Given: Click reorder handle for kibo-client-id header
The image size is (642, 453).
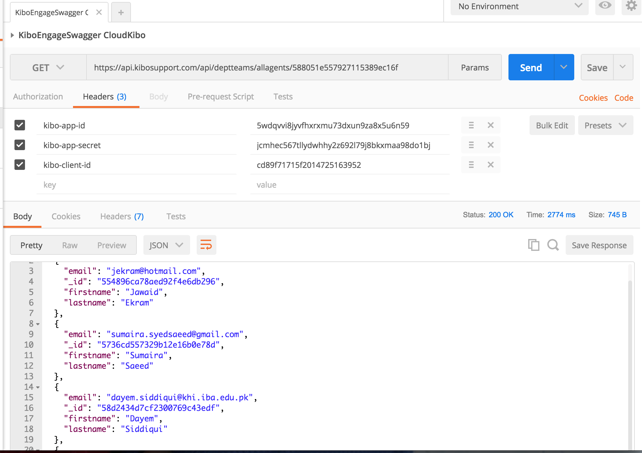Looking at the screenshot, I should point(471,165).
